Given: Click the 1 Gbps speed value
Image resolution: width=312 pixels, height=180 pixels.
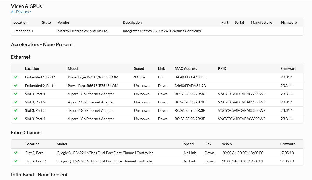Looking at the screenshot, I should point(139,77).
